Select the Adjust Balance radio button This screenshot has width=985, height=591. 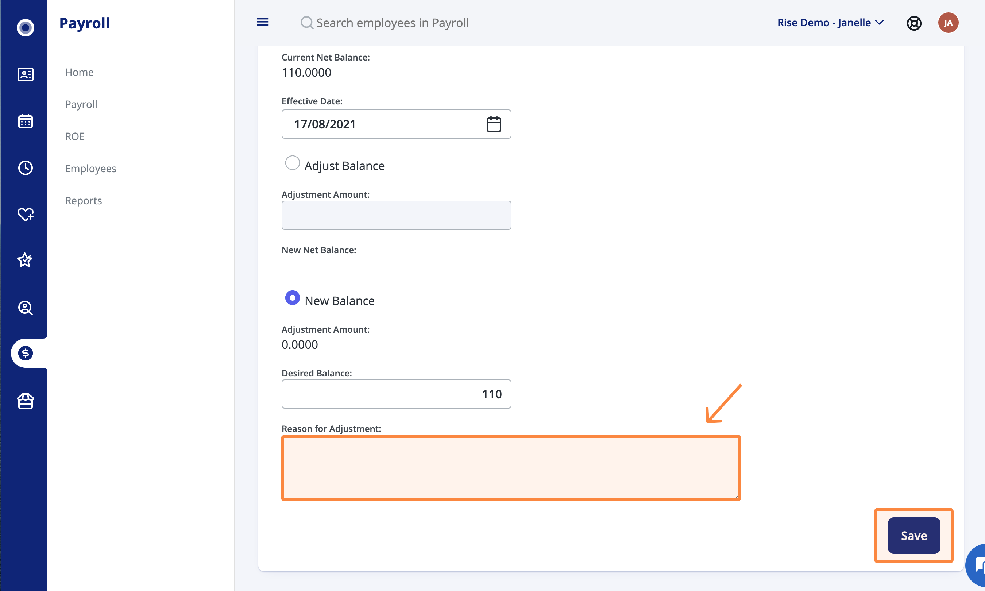click(292, 163)
